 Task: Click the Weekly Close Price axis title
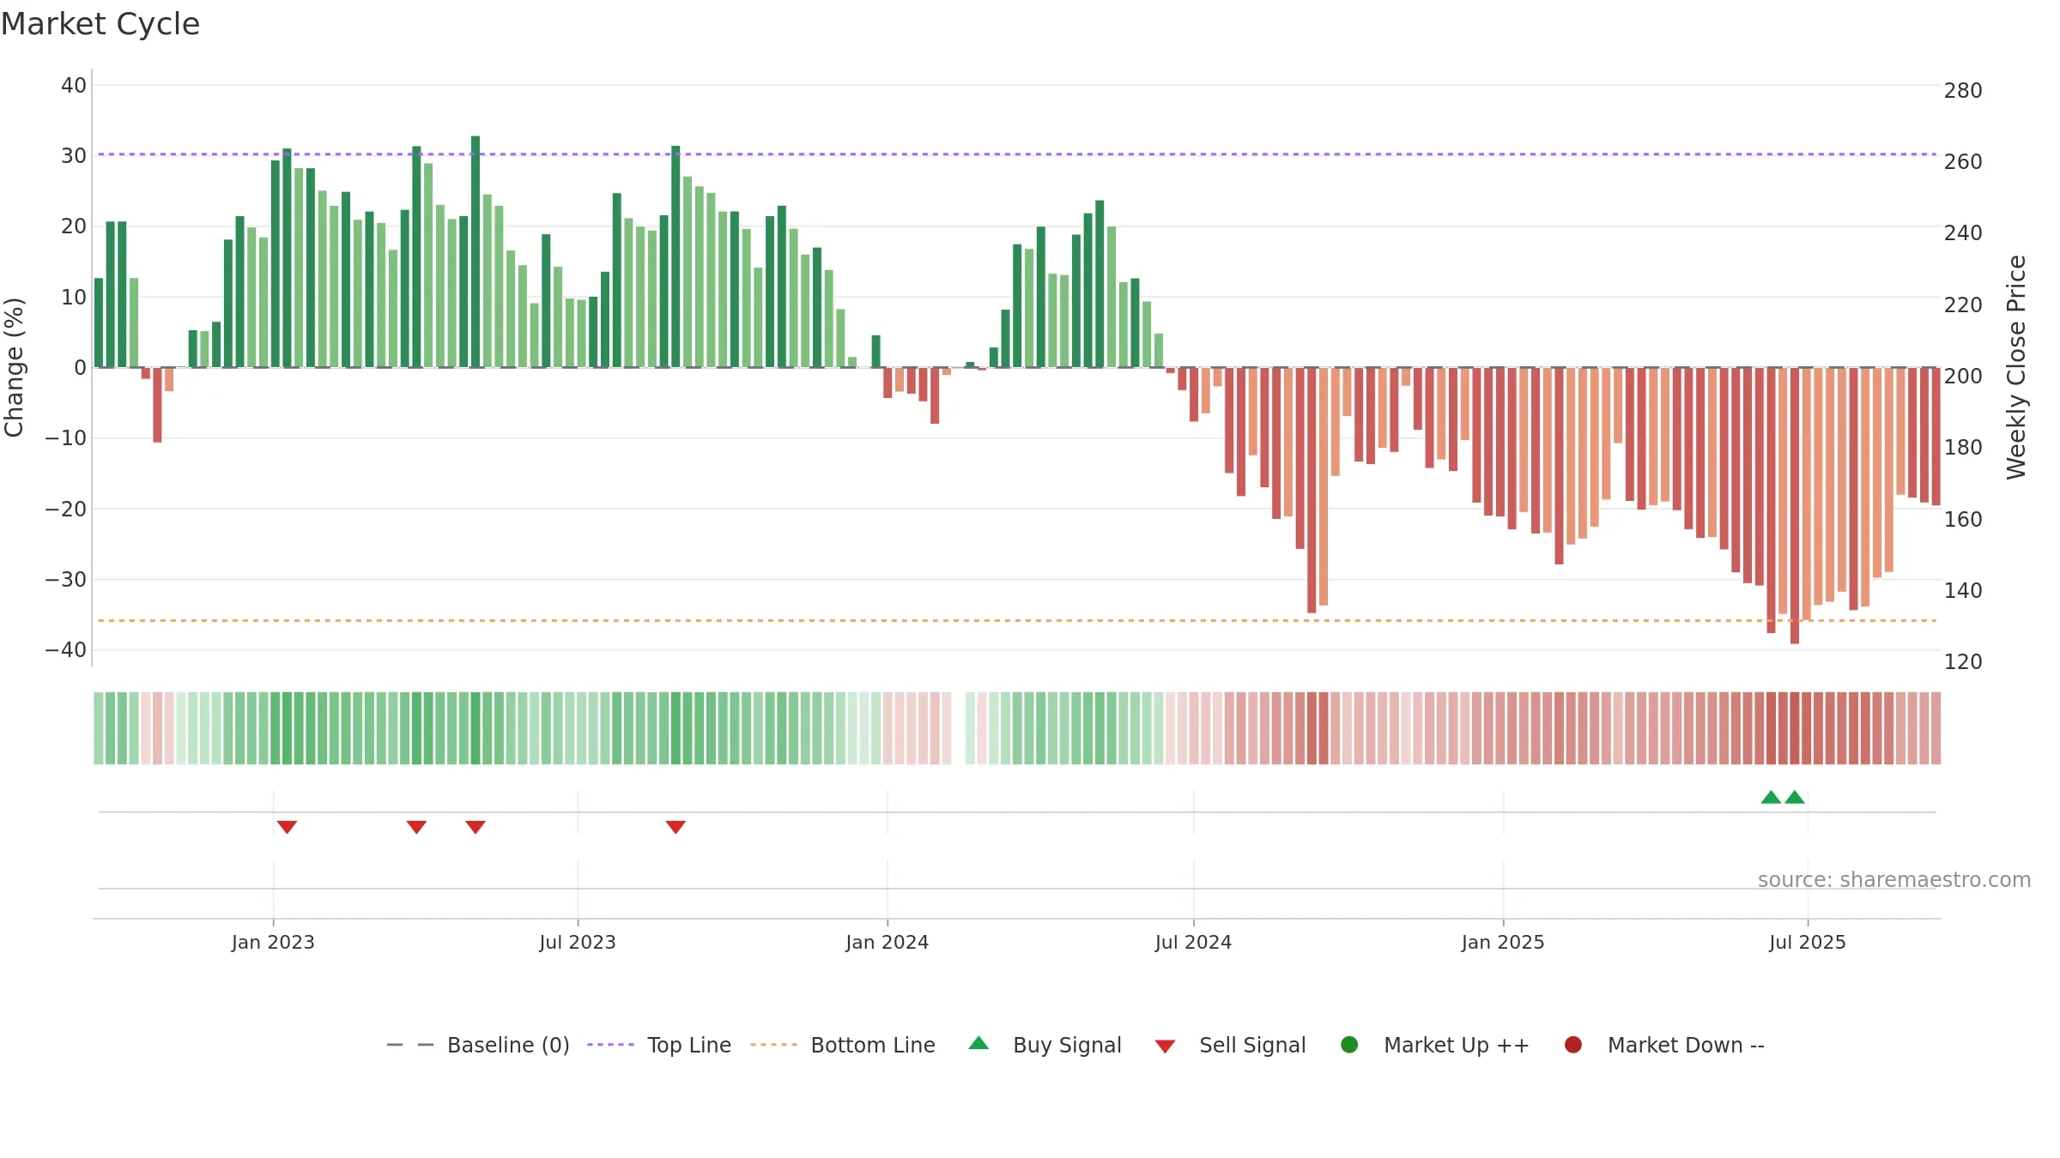(2016, 367)
